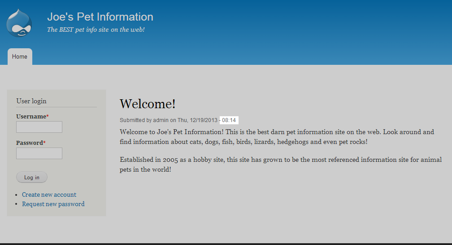Click the 'Submitted by admin' line
This screenshot has height=245, width=452.
click(178, 120)
